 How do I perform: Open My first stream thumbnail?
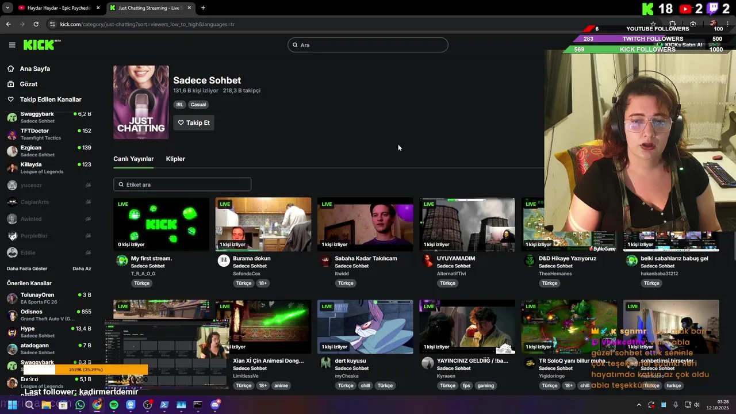[x=162, y=224]
